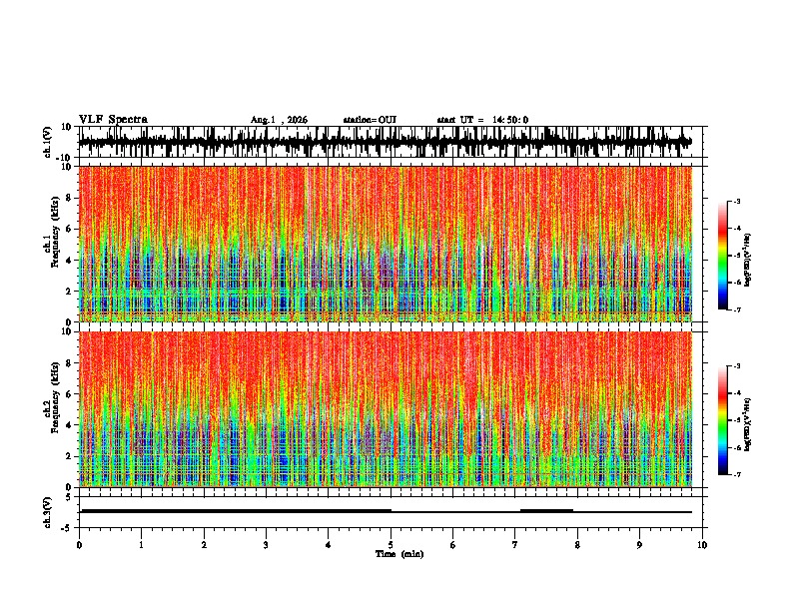Click the ch.1 spectrogram color bar
The height and width of the screenshot is (611, 791).
722,256
